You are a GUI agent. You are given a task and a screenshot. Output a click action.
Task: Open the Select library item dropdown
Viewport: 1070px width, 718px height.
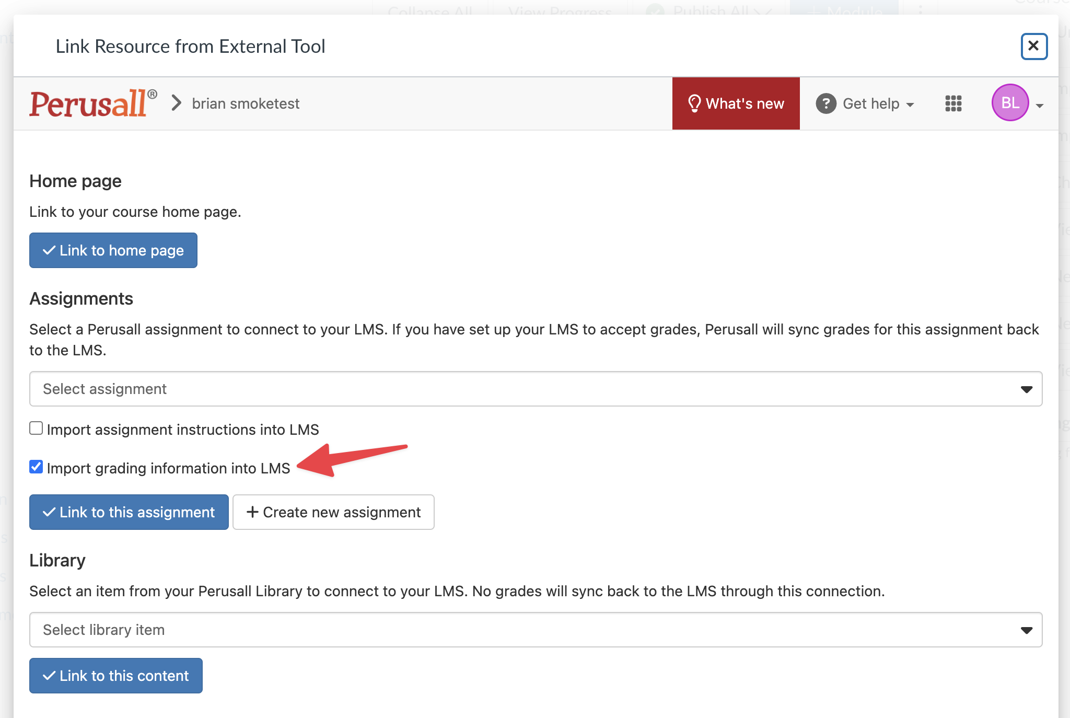pos(1027,630)
